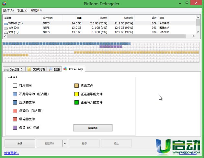The height and width of the screenshot is (158, 204).
Task: Click the horizontal scroll left arrow
Action: tap(5, 36)
